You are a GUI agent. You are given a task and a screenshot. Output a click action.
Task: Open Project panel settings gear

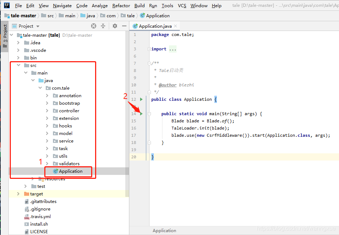(x=115, y=26)
